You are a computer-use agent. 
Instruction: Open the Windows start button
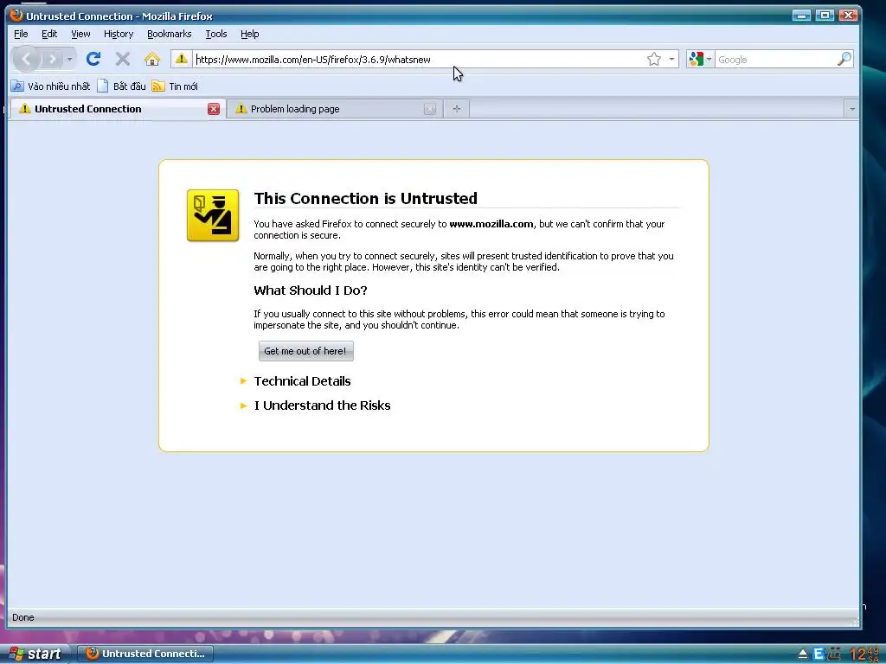35,654
